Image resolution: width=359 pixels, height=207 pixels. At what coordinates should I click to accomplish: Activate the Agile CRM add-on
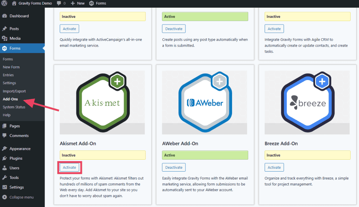[x=274, y=29]
